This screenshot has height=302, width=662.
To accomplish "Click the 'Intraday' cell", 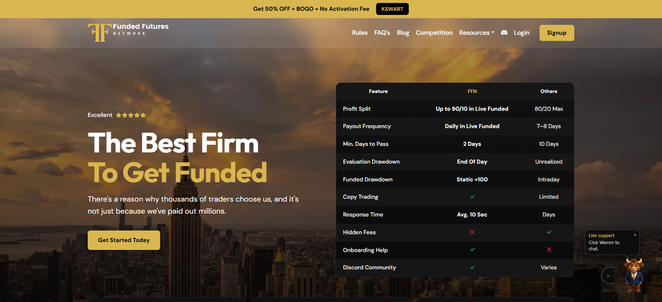I will click(549, 179).
